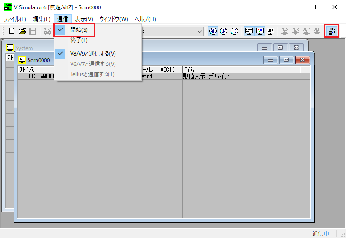Image resolution: width=346 pixels, height=238 pixels.
Task: Close the Scrn0000 child window
Action: tap(303, 60)
